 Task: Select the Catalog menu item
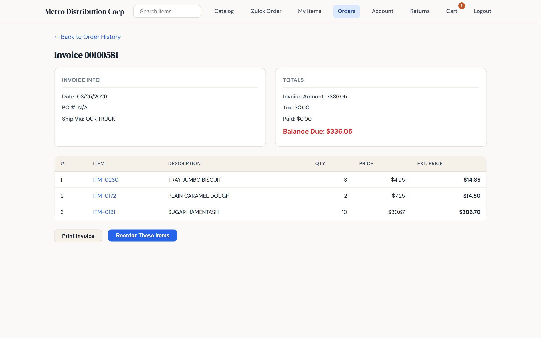pos(224,11)
